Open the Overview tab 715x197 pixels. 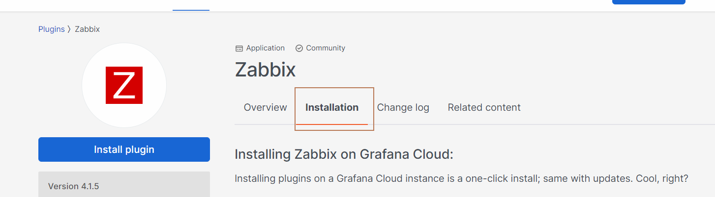click(x=265, y=107)
